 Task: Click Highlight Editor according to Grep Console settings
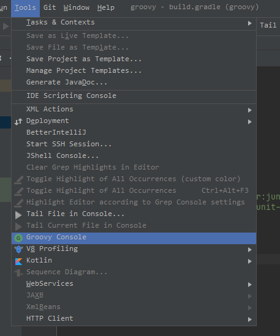[134, 203]
